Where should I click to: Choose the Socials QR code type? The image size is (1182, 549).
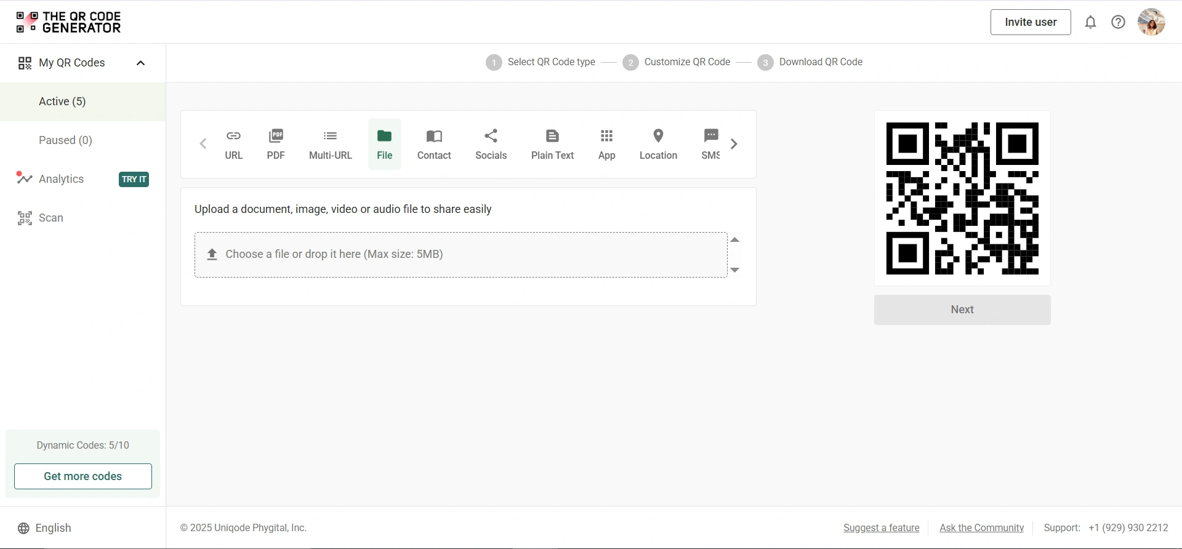click(x=491, y=145)
